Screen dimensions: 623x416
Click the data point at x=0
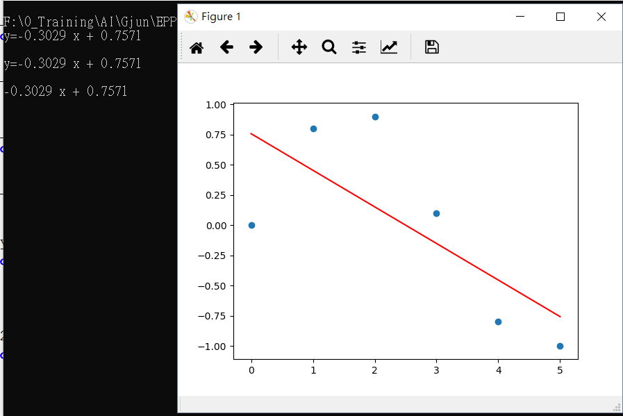[x=251, y=225]
